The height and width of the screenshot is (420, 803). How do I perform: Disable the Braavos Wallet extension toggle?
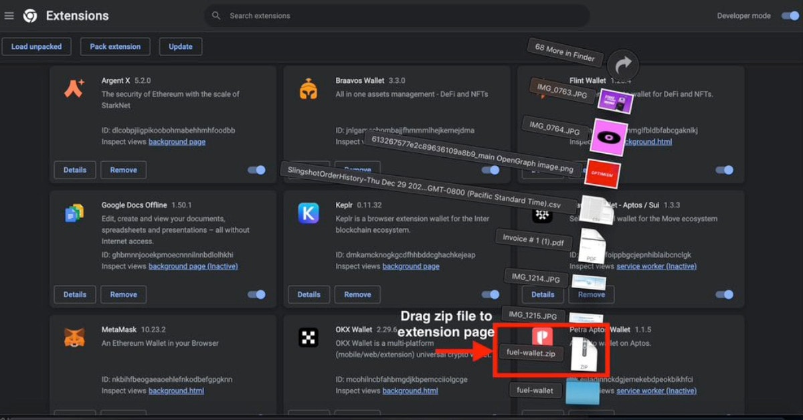[x=490, y=170]
